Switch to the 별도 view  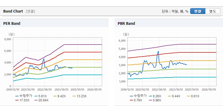click(213, 11)
